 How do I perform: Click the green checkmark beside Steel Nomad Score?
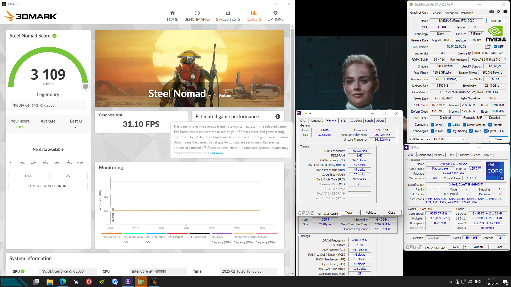(55, 36)
